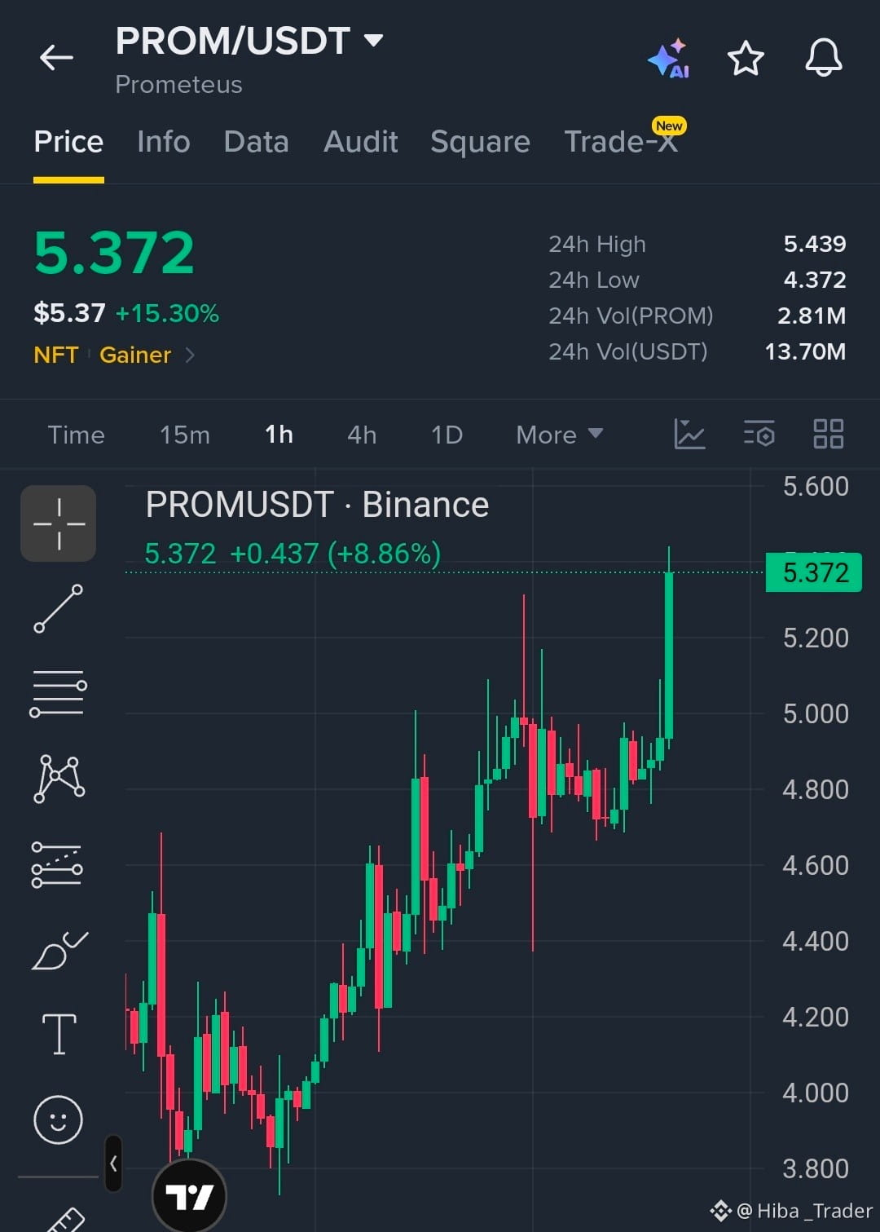Select the XABCD pattern tool

(x=59, y=778)
